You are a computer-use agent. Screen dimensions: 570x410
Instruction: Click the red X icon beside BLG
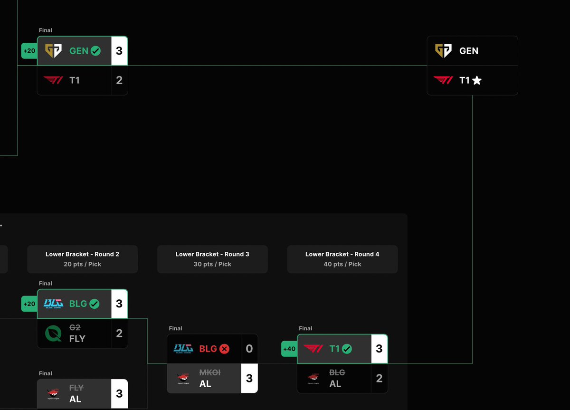pos(224,349)
